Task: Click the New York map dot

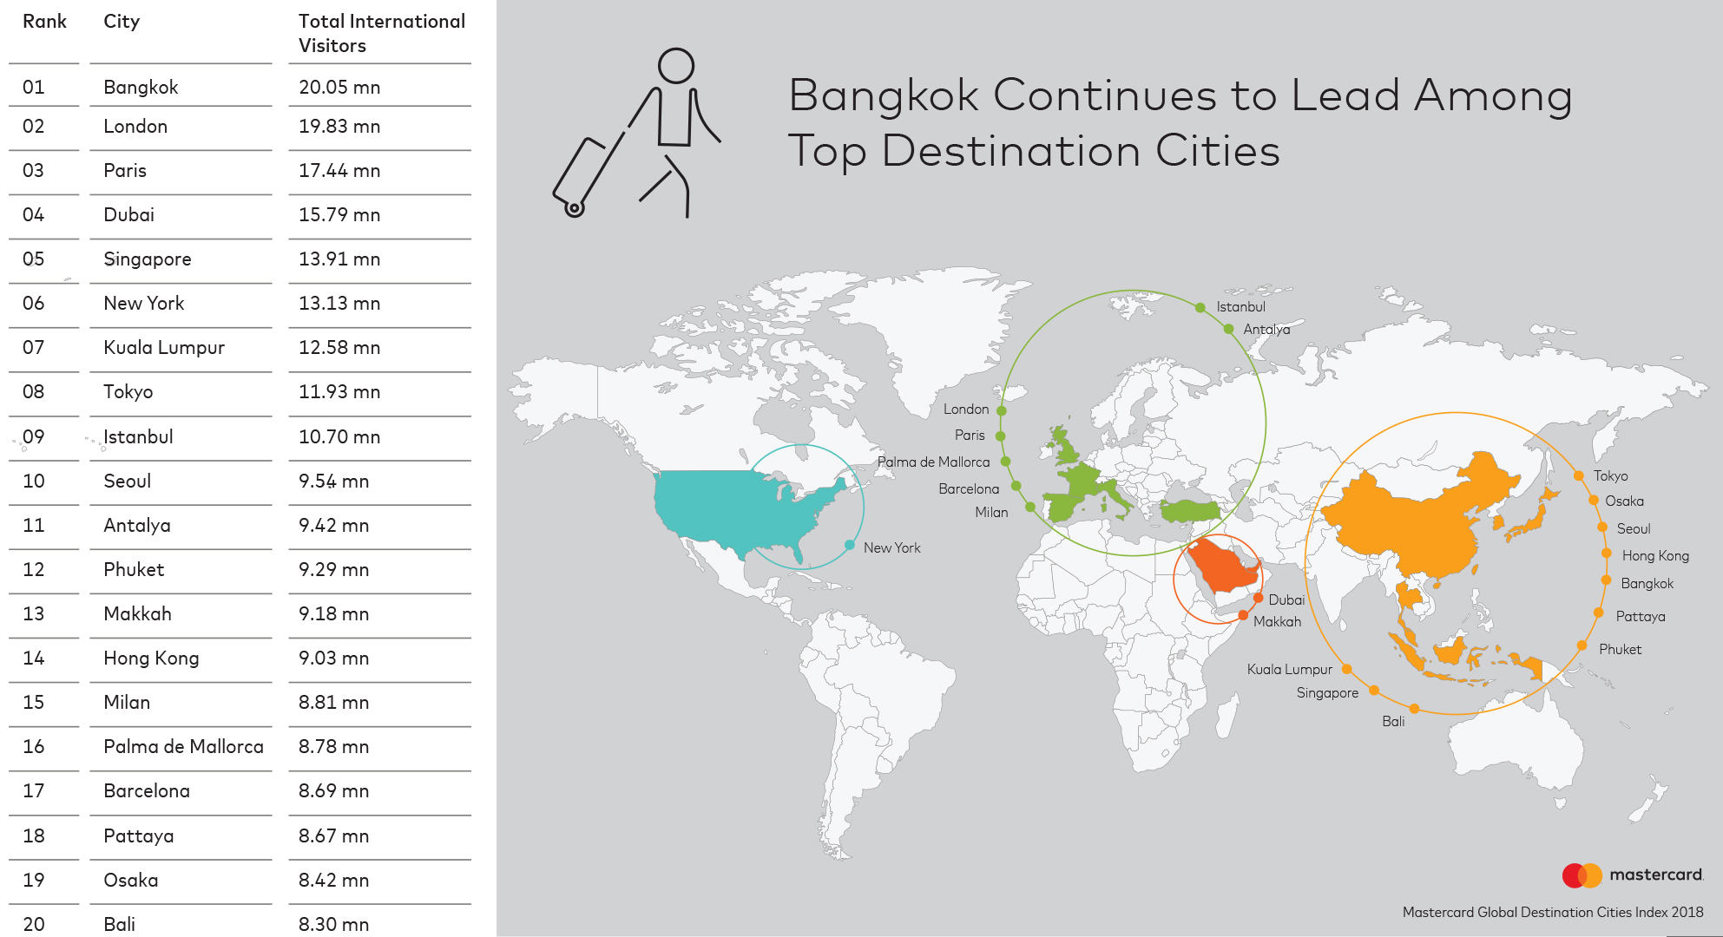Action: coord(849,545)
